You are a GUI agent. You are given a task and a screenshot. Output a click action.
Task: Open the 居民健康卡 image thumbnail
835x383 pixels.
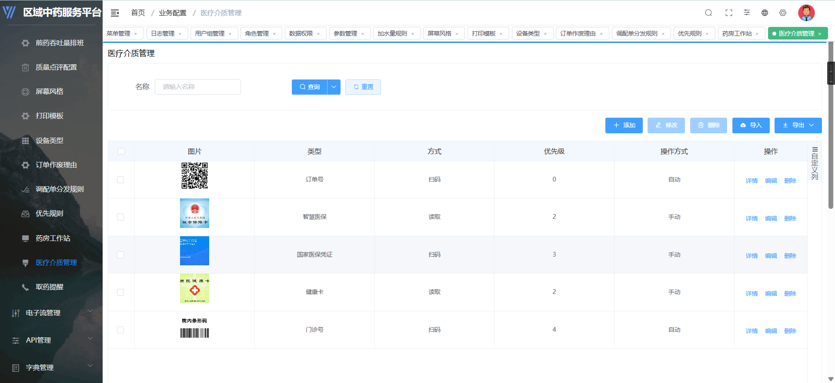(194, 288)
